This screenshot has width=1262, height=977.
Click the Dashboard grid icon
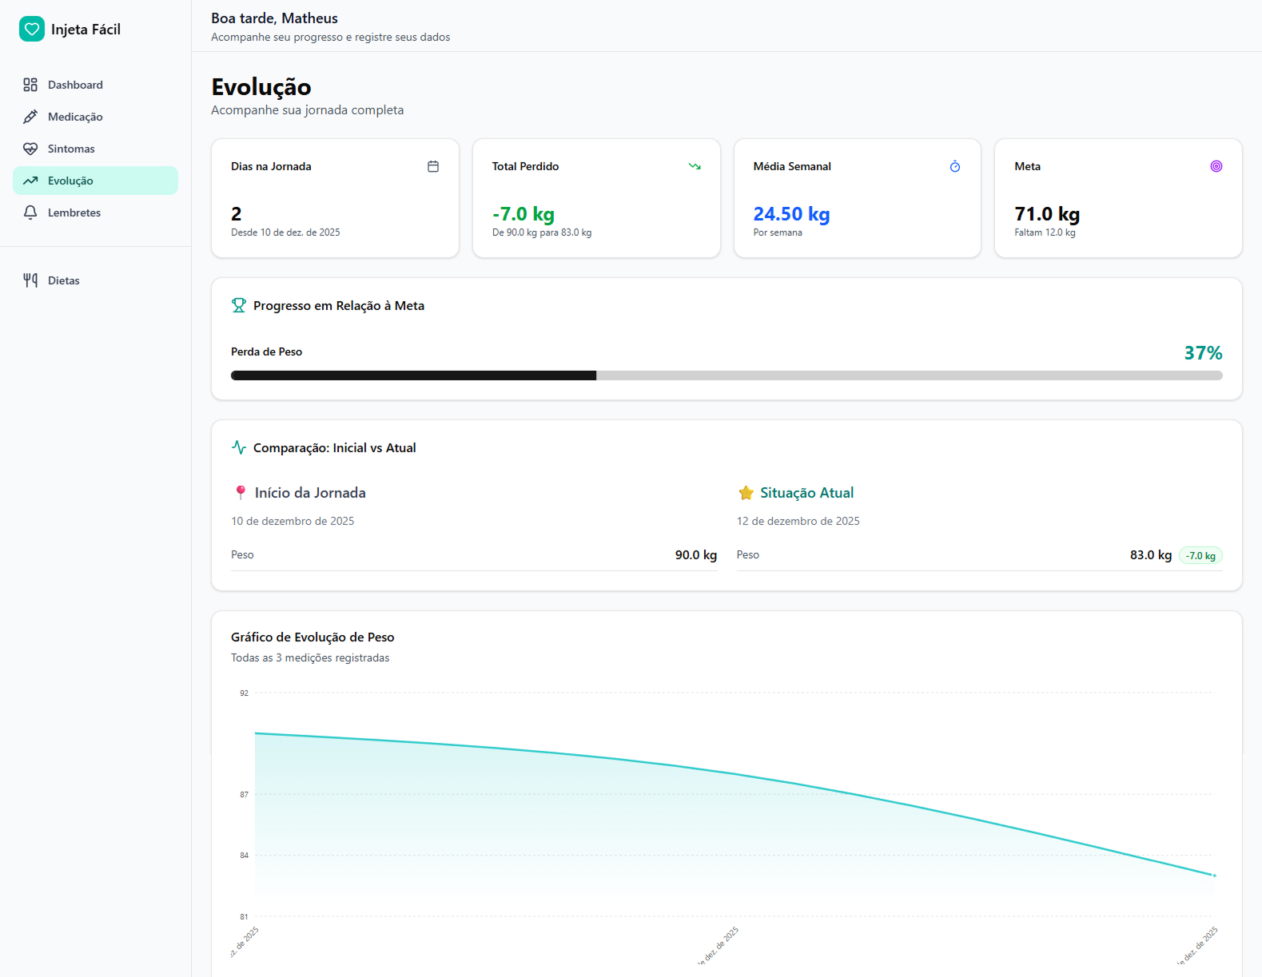pyautogui.click(x=30, y=85)
